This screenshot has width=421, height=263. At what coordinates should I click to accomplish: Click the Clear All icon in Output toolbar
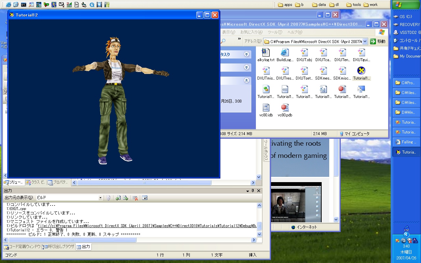pyautogui.click(x=135, y=198)
